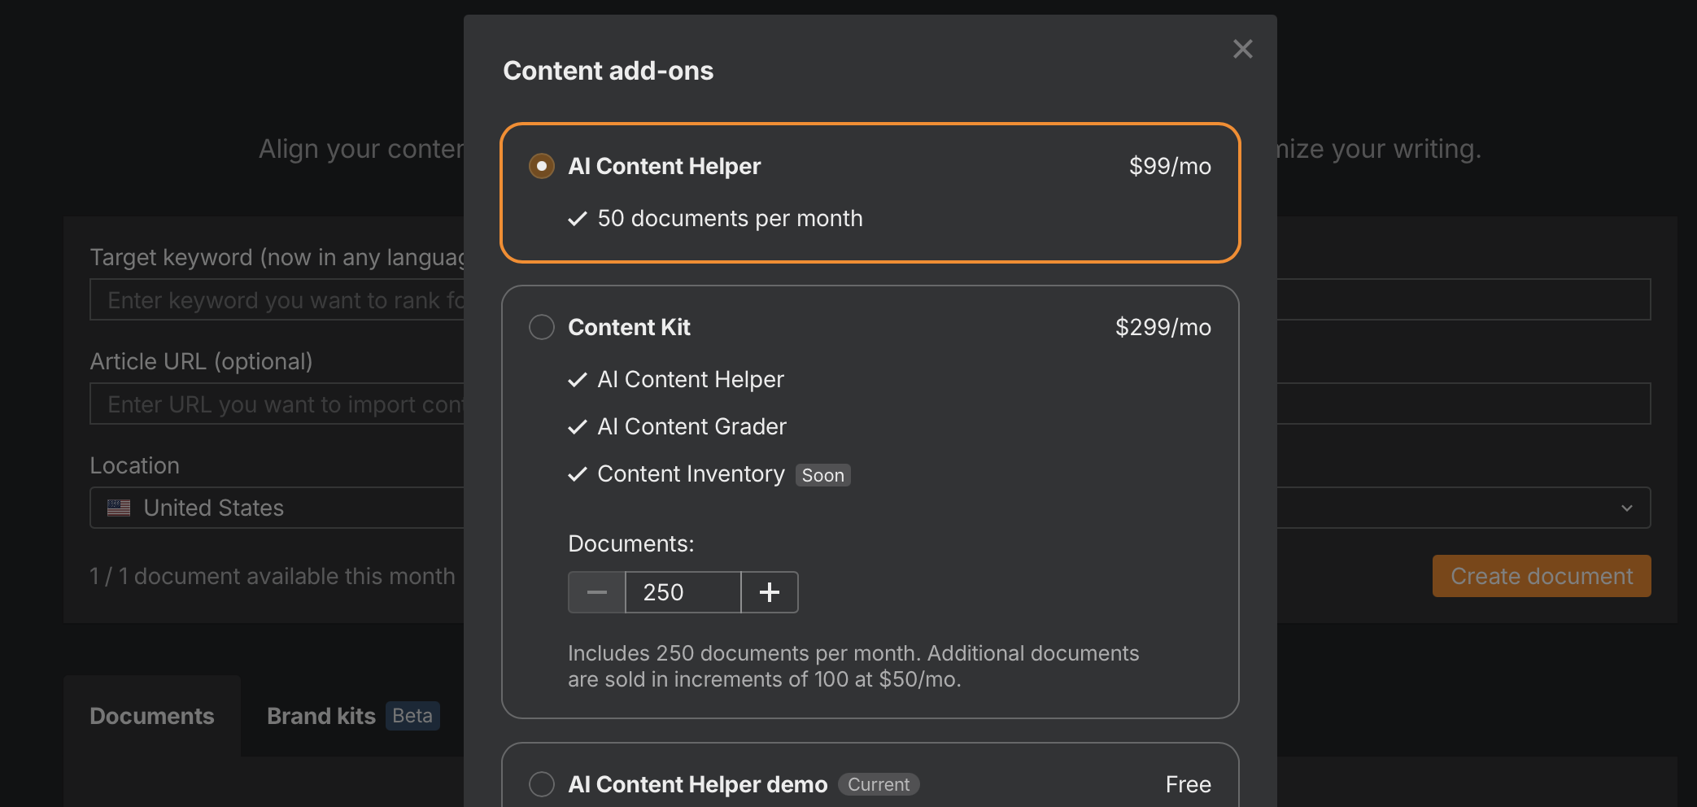The height and width of the screenshot is (807, 1697).
Task: Click the $99/mo price text
Action: coord(1170,166)
